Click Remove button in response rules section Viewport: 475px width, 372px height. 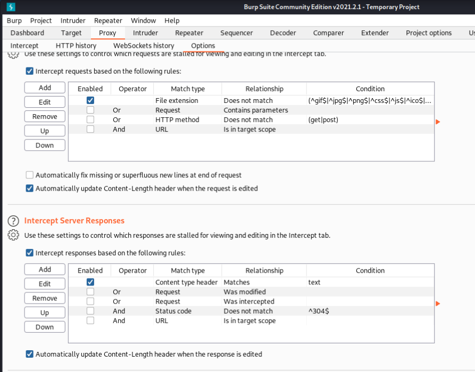(x=45, y=298)
